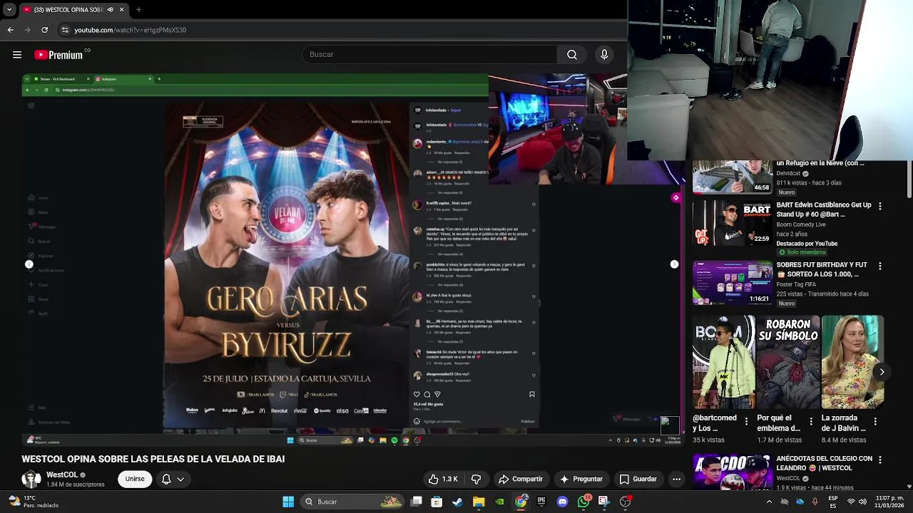Open Microsoft Store from taskbar
This screenshot has width=913, height=513.
pos(437,502)
